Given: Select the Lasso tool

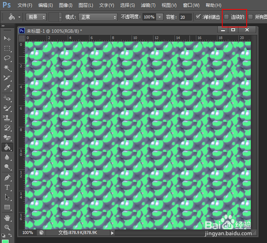Looking at the screenshot, I should (x=7, y=58).
